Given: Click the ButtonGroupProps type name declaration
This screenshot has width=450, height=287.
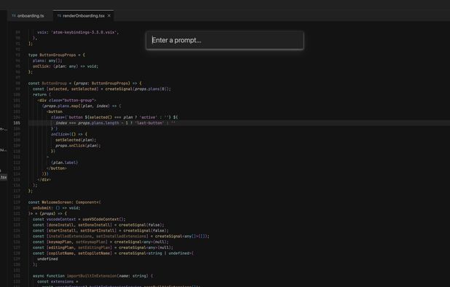Looking at the screenshot, I should pyautogui.click(x=58, y=55).
